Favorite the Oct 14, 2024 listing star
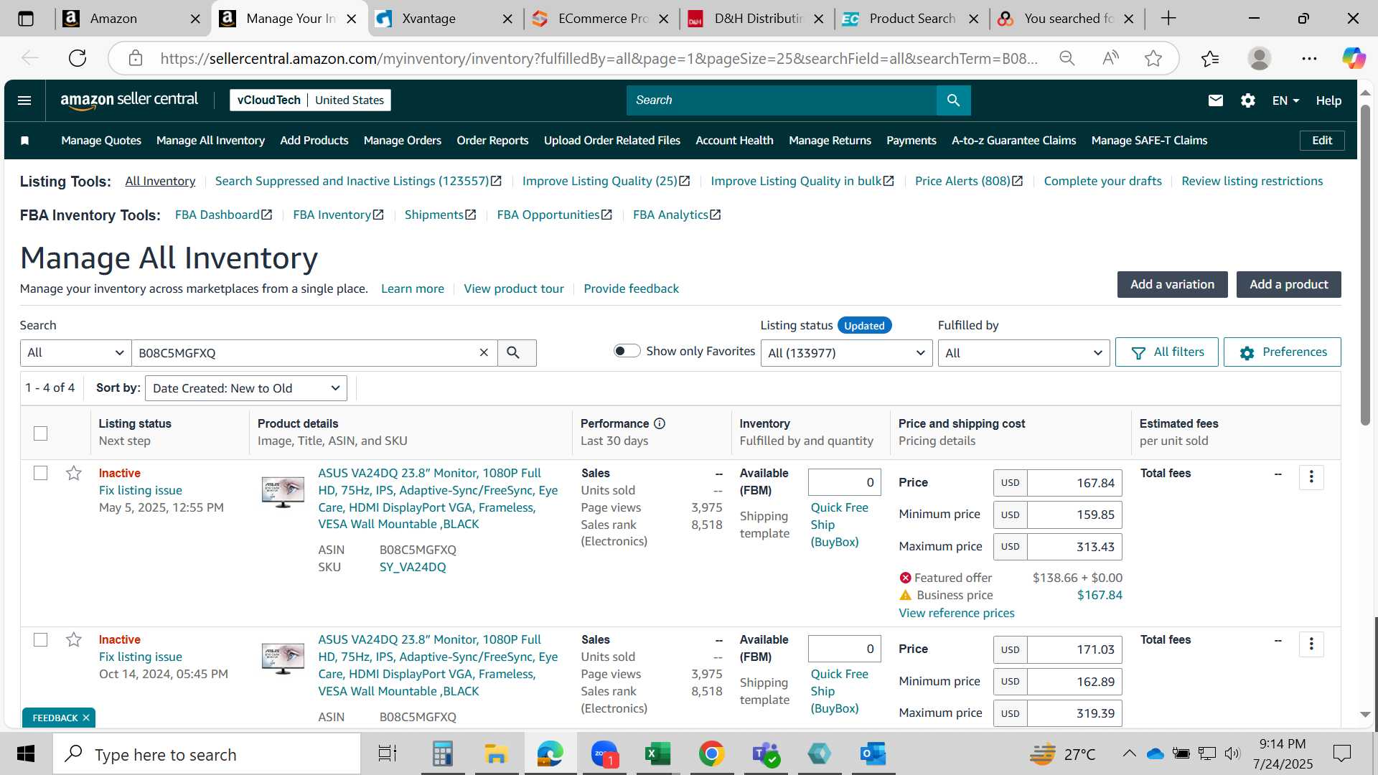The height and width of the screenshot is (775, 1378). click(73, 639)
